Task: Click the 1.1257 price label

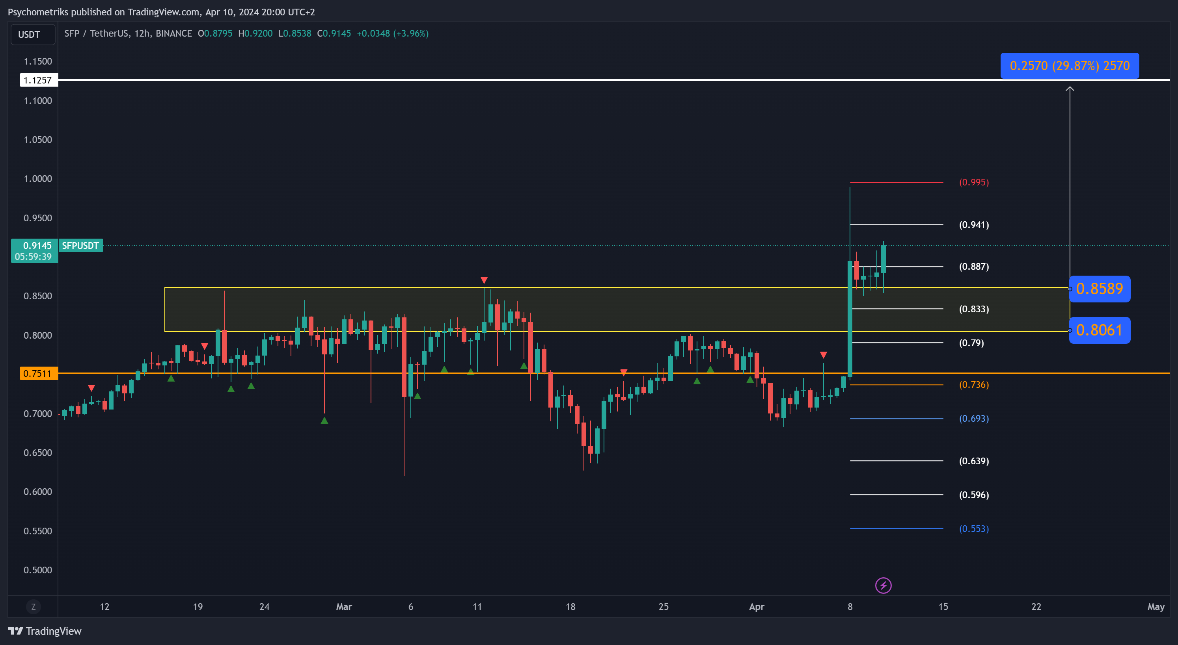Action: click(38, 80)
